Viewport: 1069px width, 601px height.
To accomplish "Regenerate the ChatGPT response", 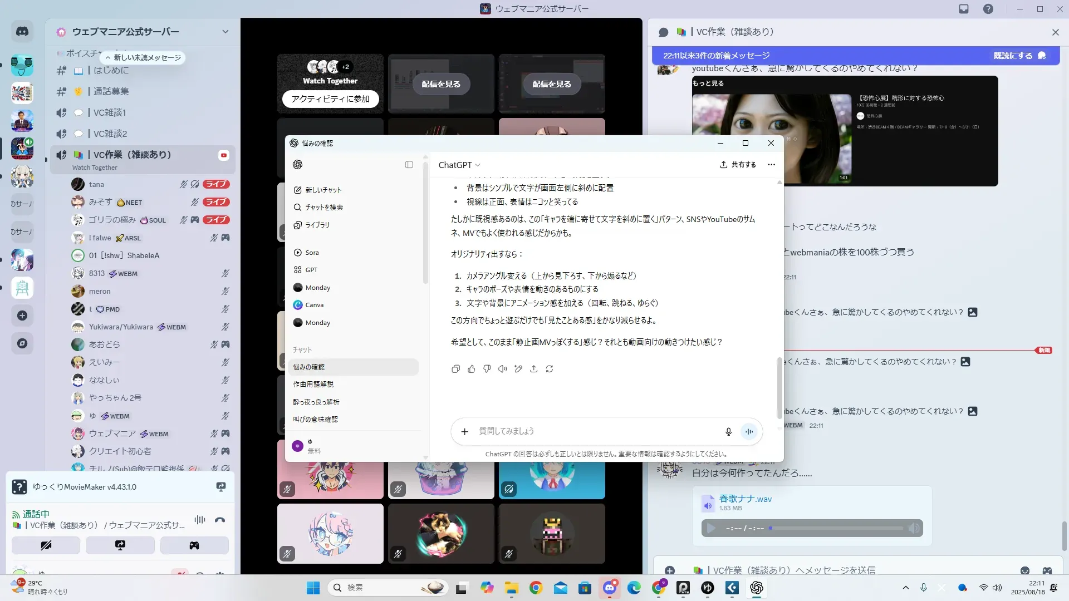I will tap(550, 369).
